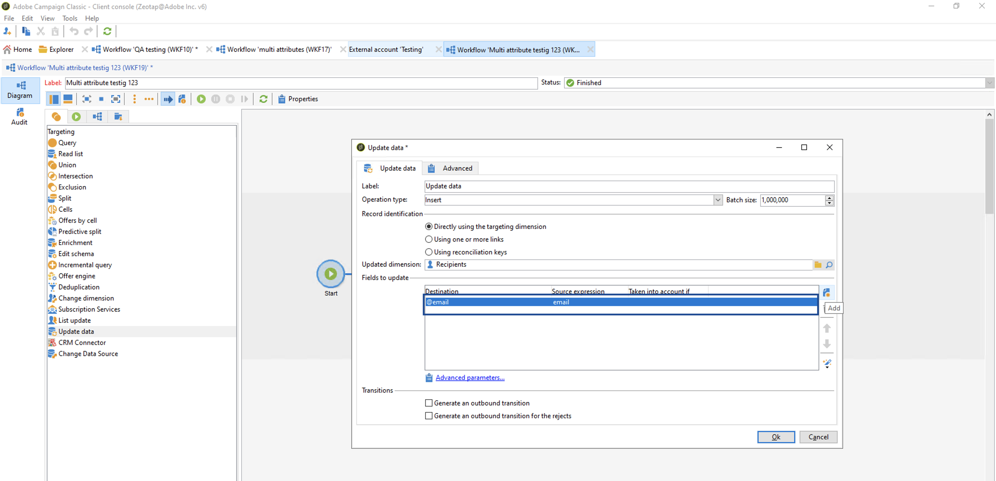Open the Advanced parameters link

click(x=470, y=377)
